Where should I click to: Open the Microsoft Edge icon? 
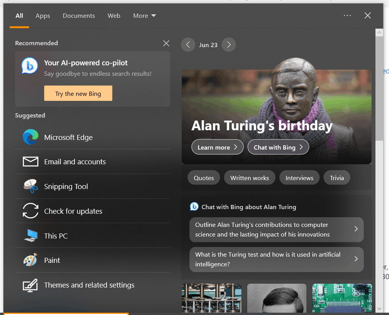coord(31,137)
